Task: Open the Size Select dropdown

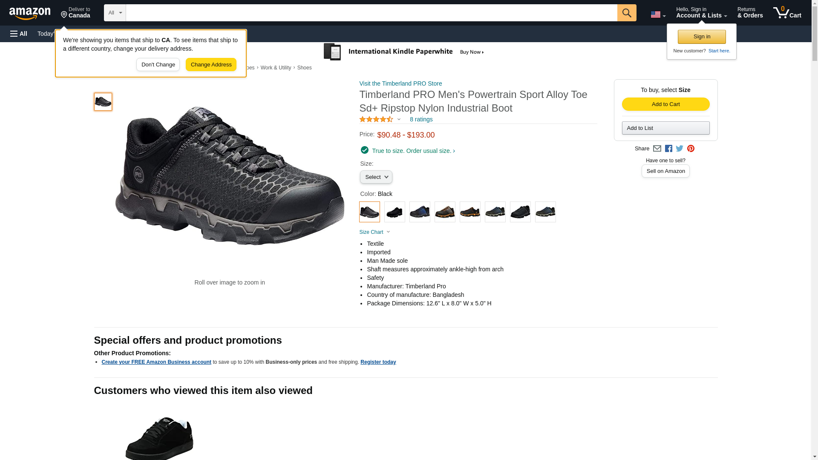Action: pyautogui.click(x=376, y=177)
